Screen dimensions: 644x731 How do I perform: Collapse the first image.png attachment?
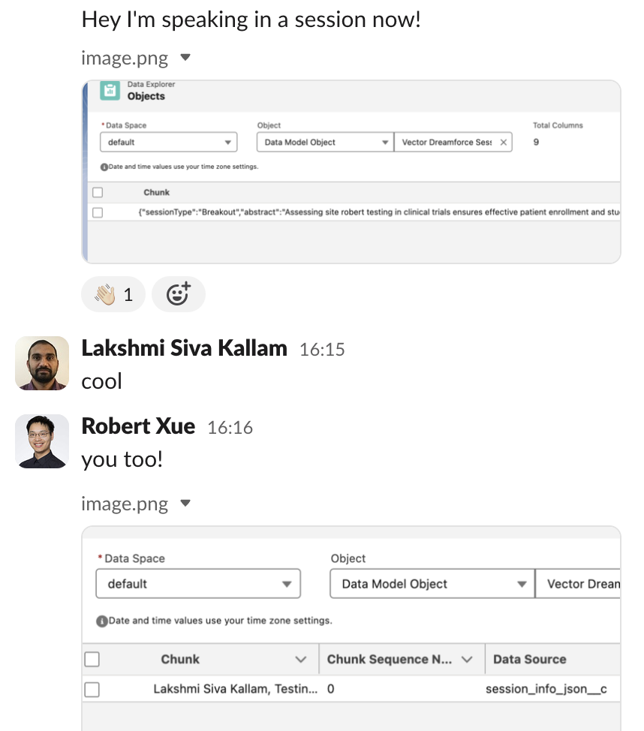[186, 58]
